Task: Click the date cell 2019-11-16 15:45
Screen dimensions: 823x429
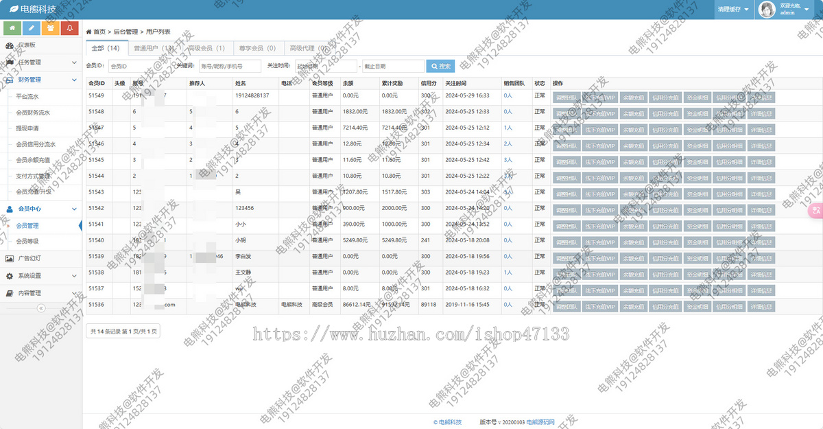Action: point(467,303)
